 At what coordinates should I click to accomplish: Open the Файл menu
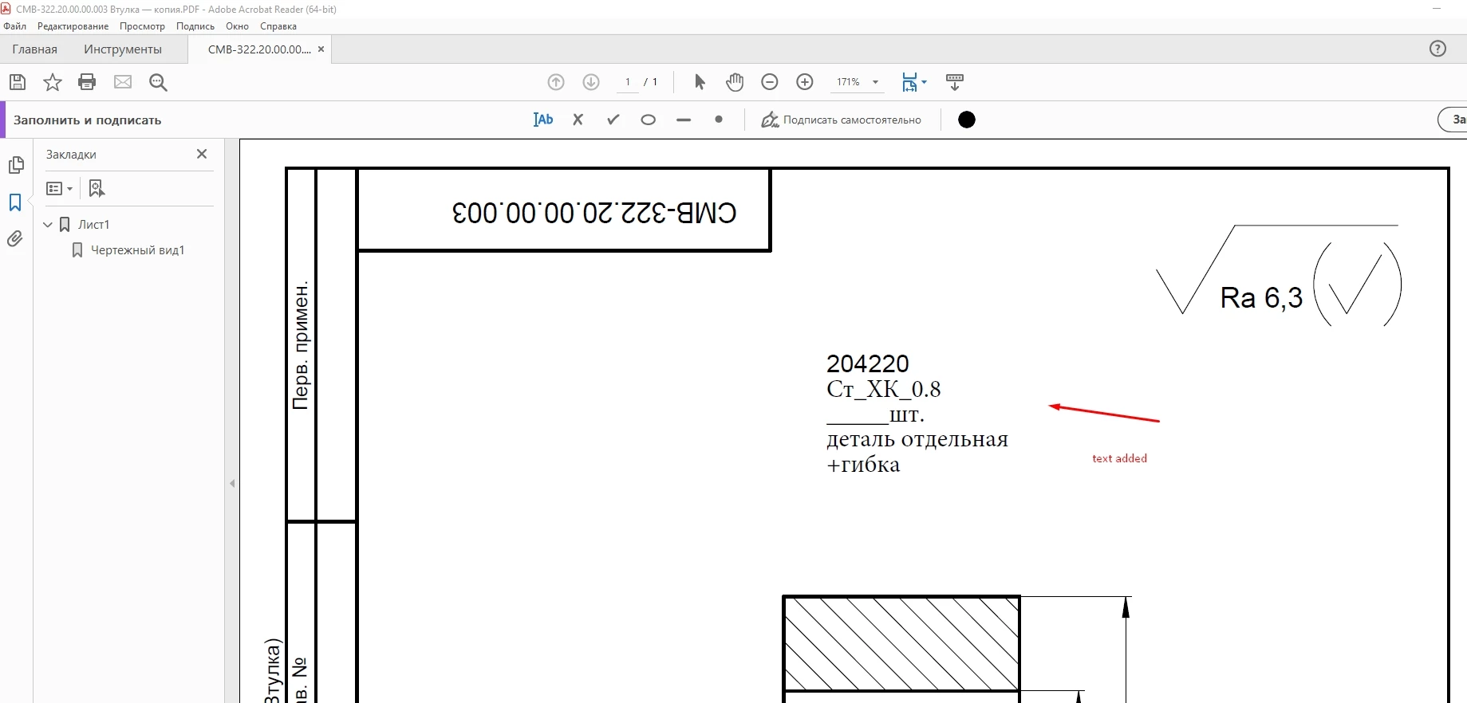point(15,26)
